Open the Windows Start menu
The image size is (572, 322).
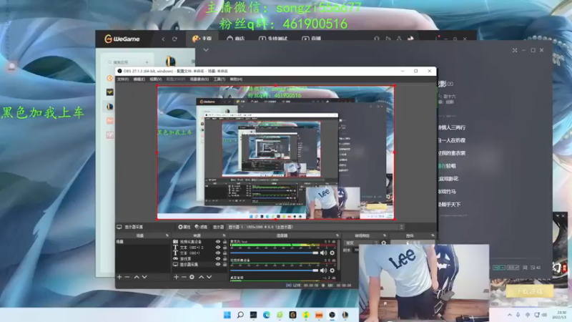tap(227, 315)
